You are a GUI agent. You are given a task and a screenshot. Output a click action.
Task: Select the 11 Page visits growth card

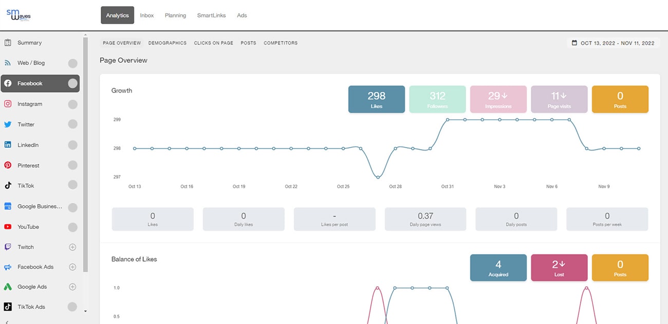coord(559,99)
